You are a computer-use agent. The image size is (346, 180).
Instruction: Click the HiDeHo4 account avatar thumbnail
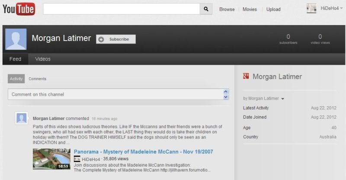[x=311, y=9]
